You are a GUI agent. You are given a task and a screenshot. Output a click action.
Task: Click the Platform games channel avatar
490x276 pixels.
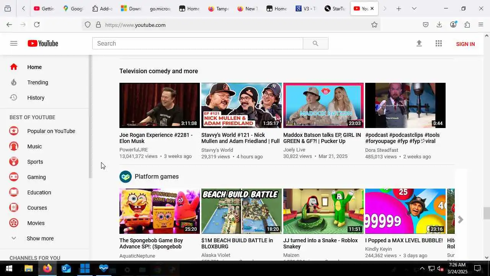click(x=126, y=177)
